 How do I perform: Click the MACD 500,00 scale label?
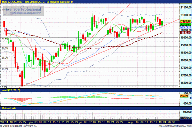click(187, 93)
